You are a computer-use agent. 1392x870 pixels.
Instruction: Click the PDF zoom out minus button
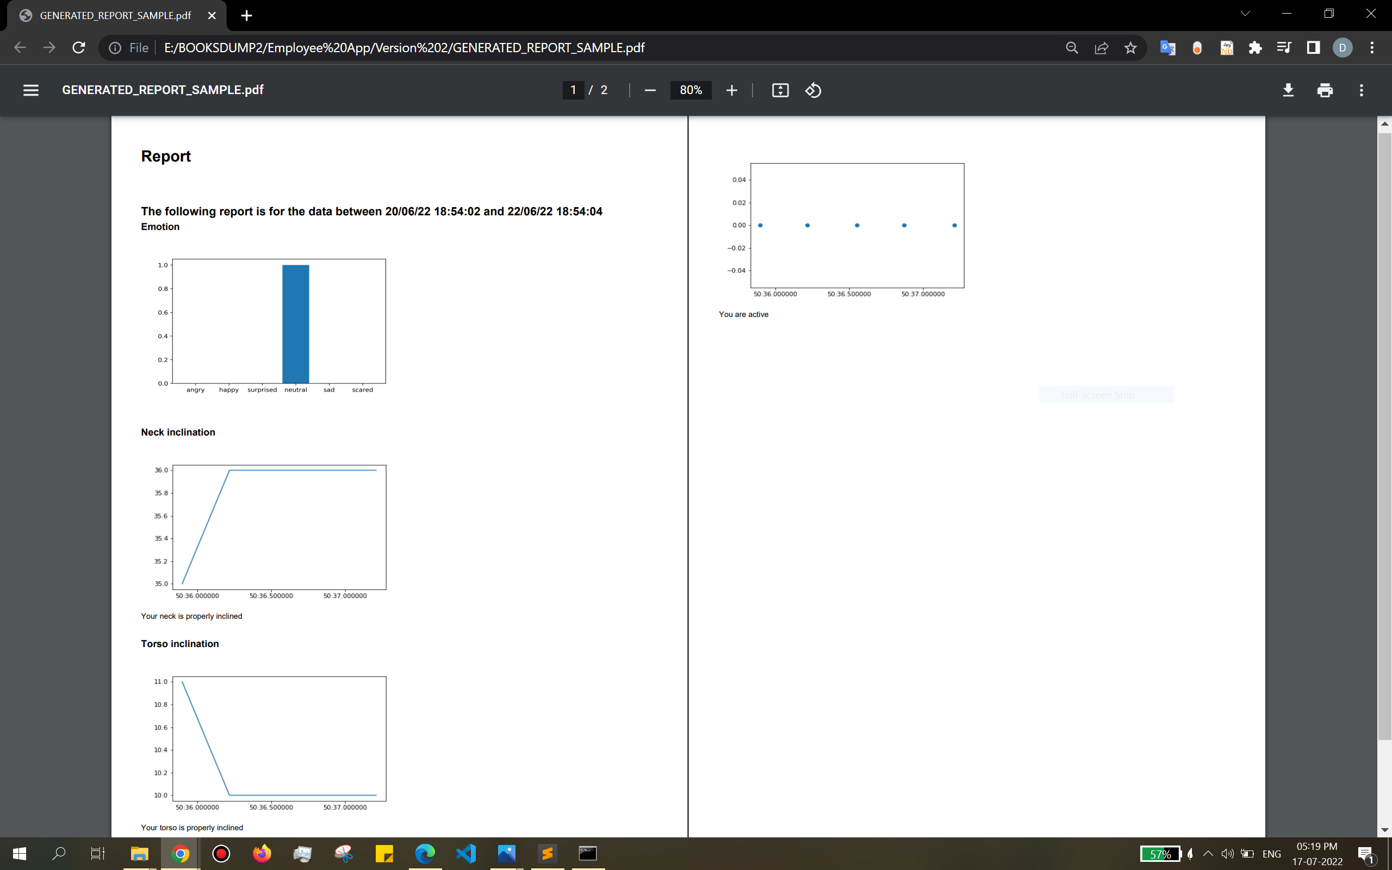point(650,90)
